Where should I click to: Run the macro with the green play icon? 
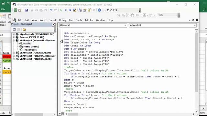pyautogui.click(x=61, y=10)
